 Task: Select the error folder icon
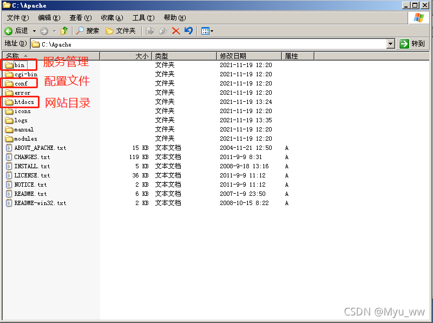point(9,93)
